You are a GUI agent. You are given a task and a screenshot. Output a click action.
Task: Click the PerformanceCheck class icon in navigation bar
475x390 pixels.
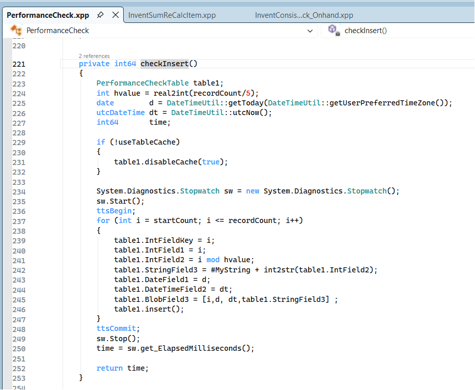[16, 31]
